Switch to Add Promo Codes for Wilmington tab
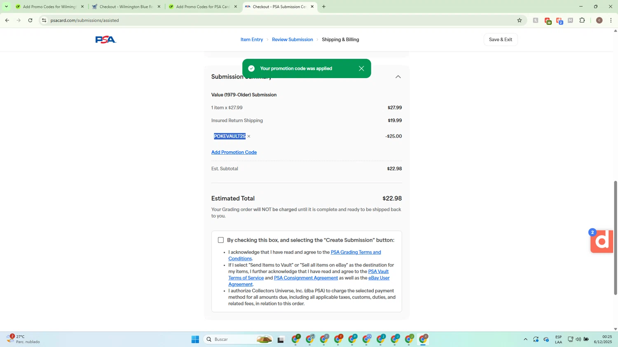Viewport: 618px width, 347px height. click(x=49, y=7)
